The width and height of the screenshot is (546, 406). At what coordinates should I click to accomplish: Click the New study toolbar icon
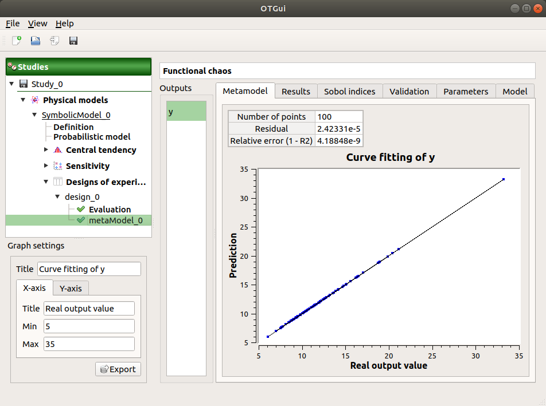pyautogui.click(x=17, y=41)
